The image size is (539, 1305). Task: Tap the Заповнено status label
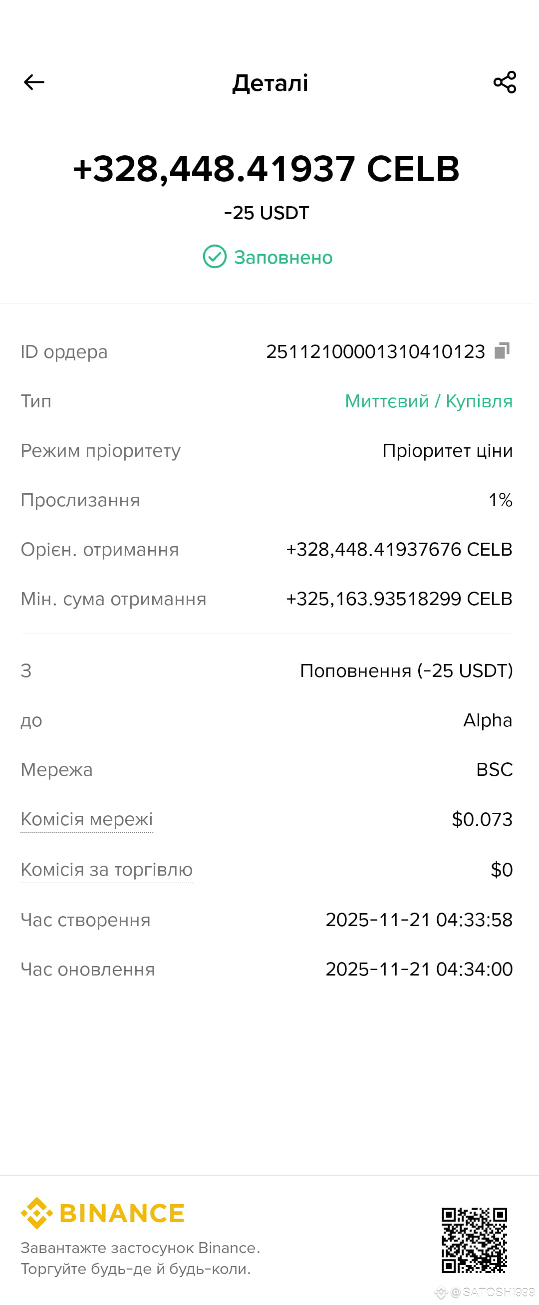(x=283, y=257)
